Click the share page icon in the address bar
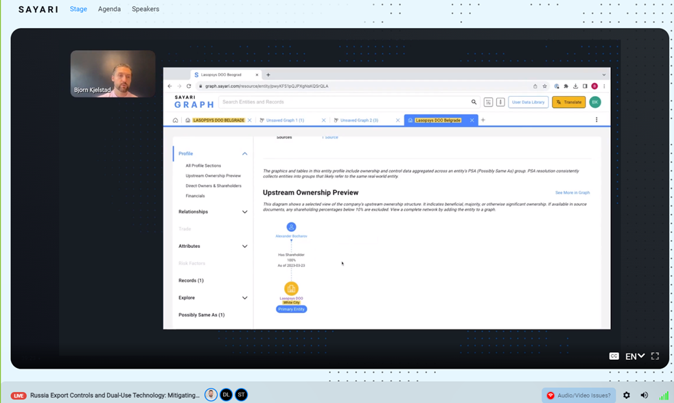The height and width of the screenshot is (403, 674). point(535,86)
